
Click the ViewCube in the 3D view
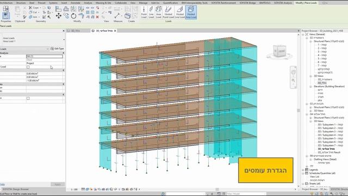[279, 51]
